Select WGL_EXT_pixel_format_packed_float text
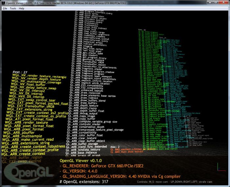230x187 pixels. coord(38,103)
